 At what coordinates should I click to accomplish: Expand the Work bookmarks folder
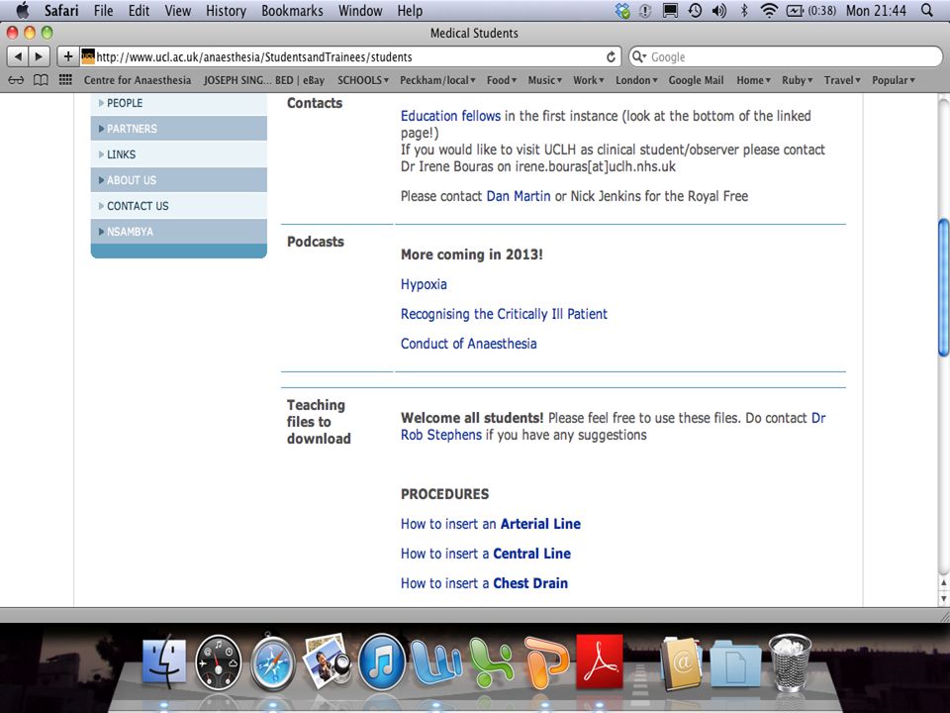(588, 80)
